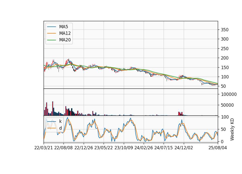The image size is (242, 174).
Task: Click the MA12 legend label
Action: pos(65,33)
